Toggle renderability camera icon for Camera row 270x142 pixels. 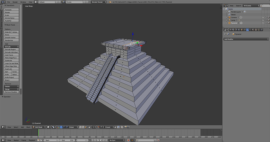pyautogui.click(x=268, y=18)
